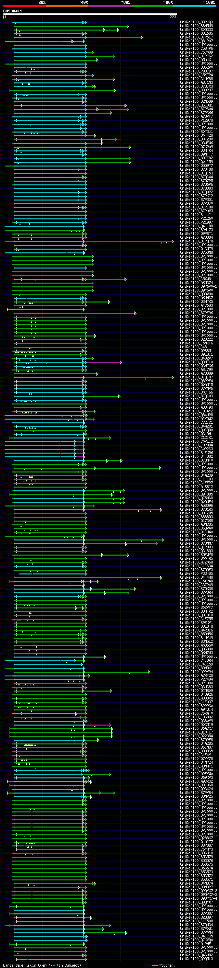This screenshot has height=968, width=219.
Task: Click the purple ~60% identity legend segment
Action: [x=110, y=6]
